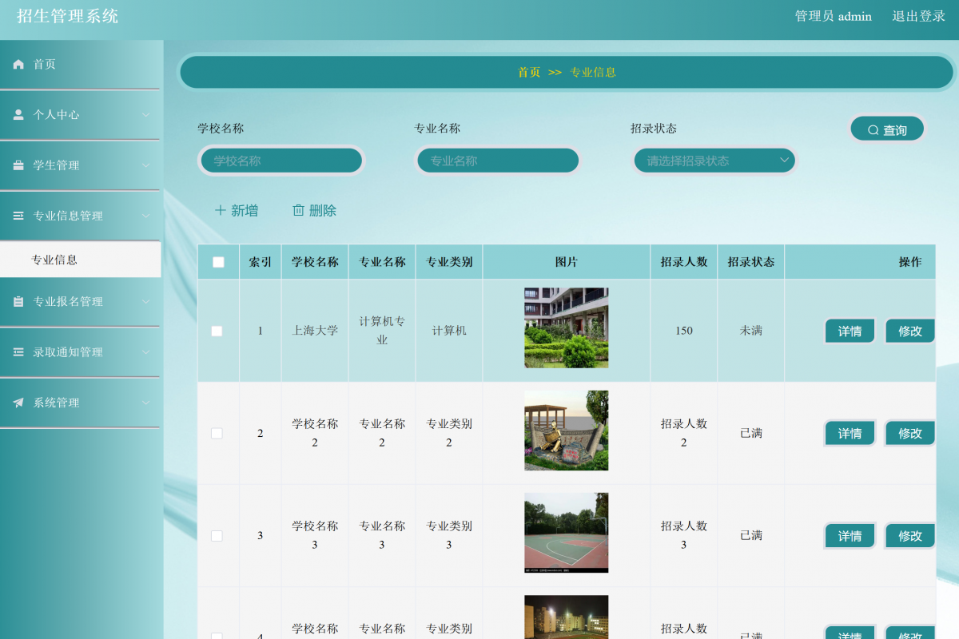The width and height of the screenshot is (959, 639).
Task: Click the basketball court image on row 3
Action: pyautogui.click(x=566, y=533)
